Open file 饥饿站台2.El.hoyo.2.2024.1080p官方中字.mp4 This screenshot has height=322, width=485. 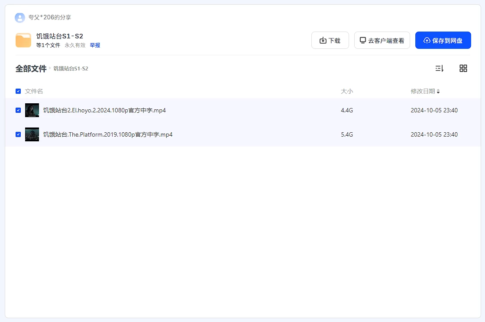pos(104,110)
